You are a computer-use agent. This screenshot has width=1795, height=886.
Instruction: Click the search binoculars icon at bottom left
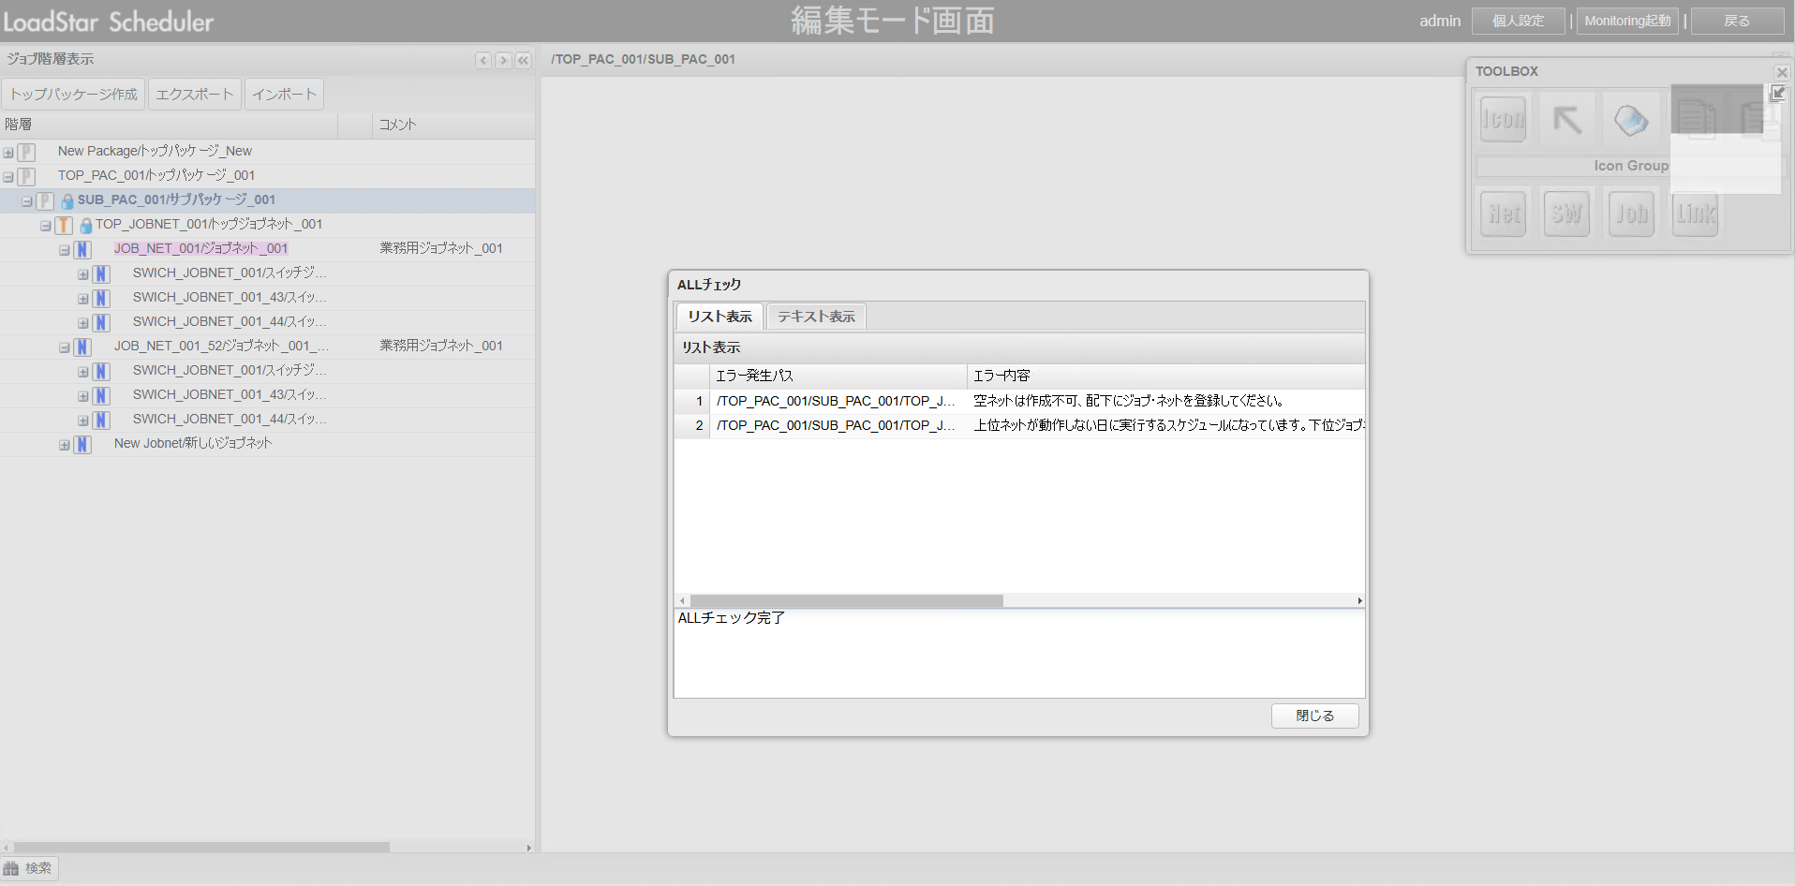click(x=11, y=868)
